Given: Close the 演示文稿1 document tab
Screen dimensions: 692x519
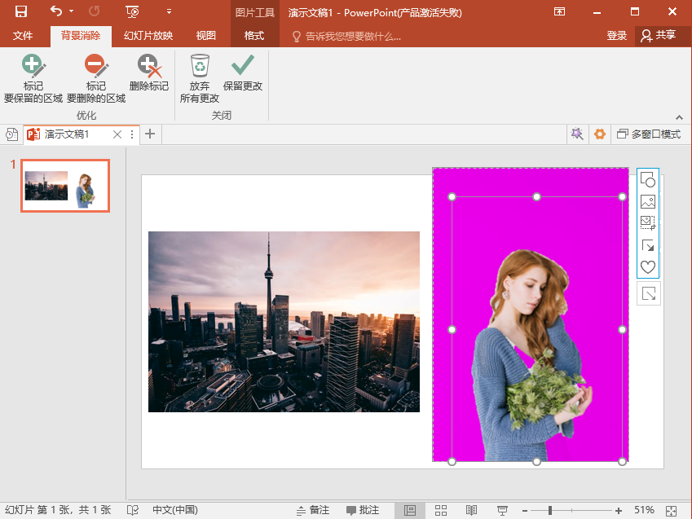Looking at the screenshot, I should 117,134.
